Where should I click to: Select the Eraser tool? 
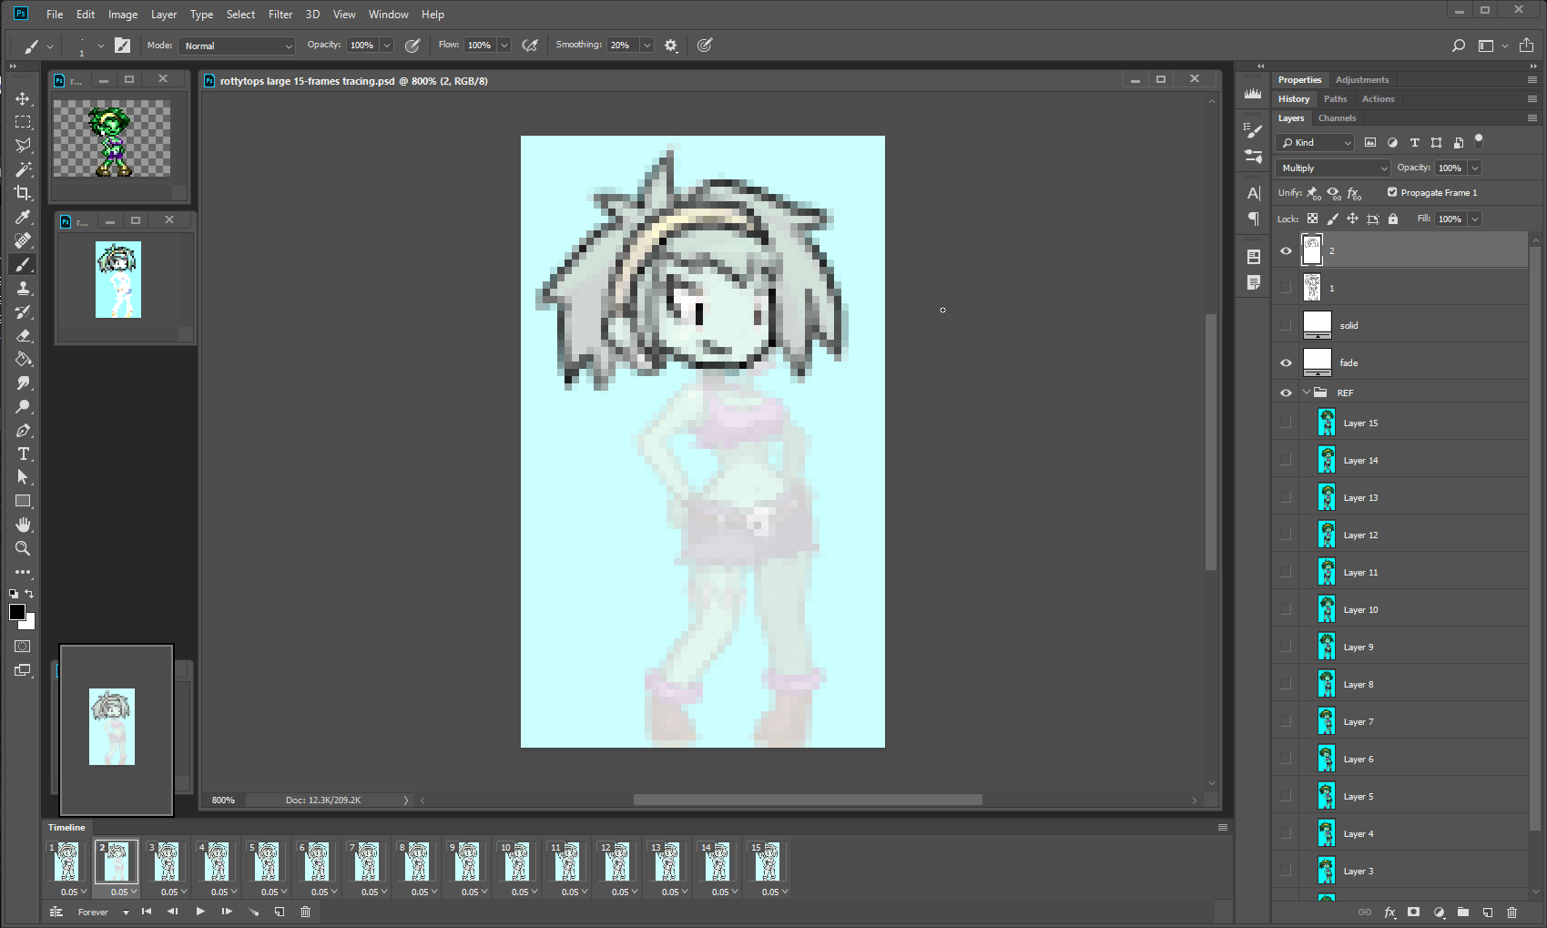coord(23,335)
